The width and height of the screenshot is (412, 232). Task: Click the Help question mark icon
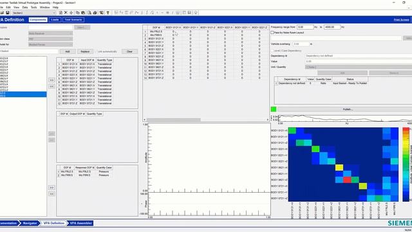pos(108,13)
